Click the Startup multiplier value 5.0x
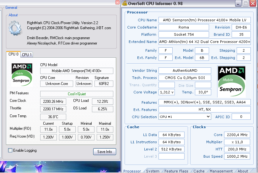Image resolution: width=258 pixels, height=173 pixels. pos(67,129)
